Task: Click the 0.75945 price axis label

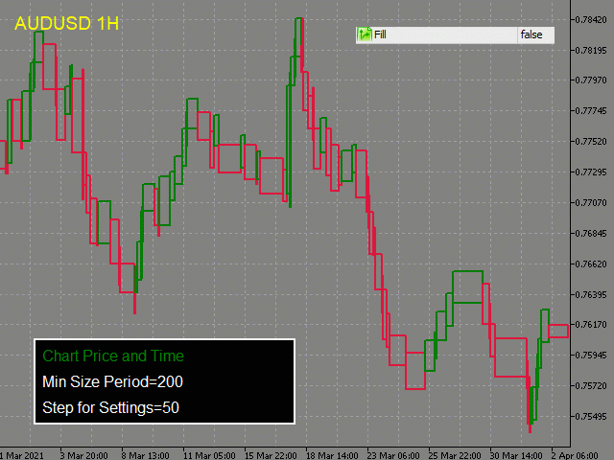Action: 591,356
